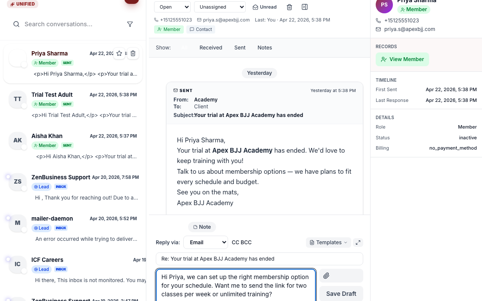This screenshot has width=482, height=301.
Task: Click phone number in right contact panel
Action: [402, 21]
